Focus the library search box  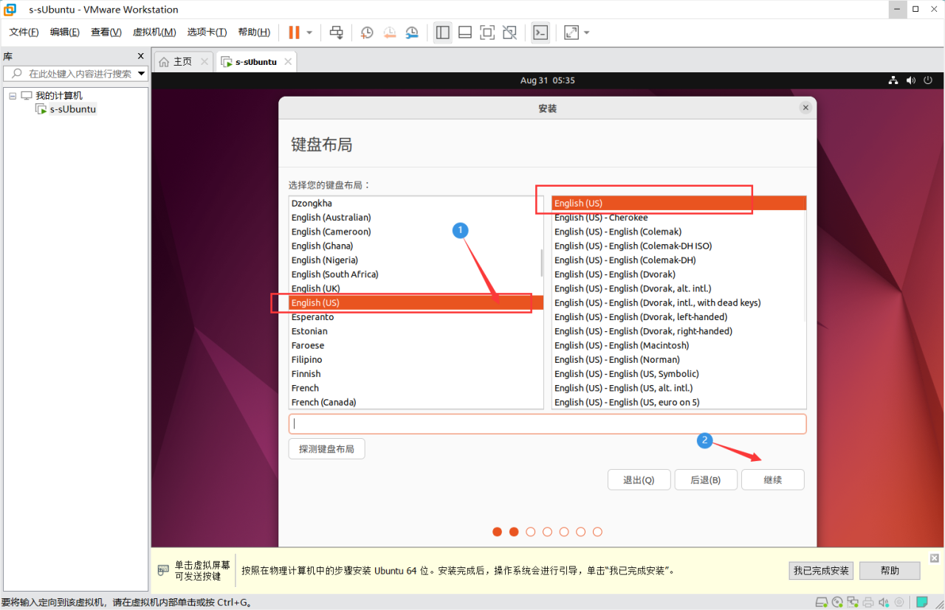point(76,74)
